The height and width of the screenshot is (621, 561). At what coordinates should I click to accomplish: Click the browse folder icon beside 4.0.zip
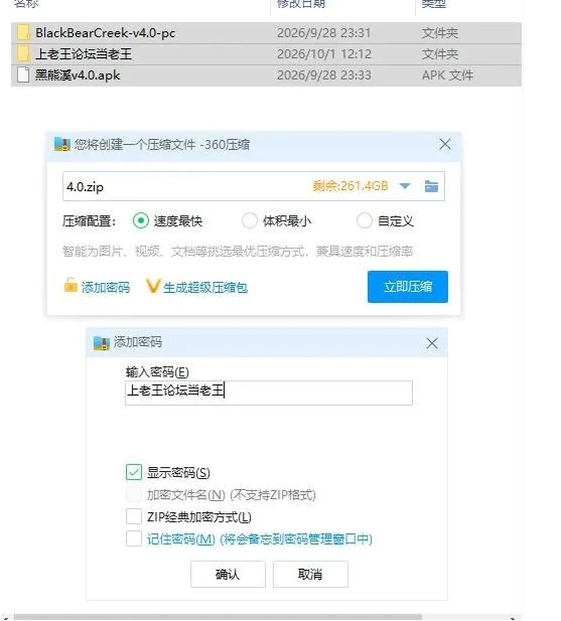click(431, 186)
